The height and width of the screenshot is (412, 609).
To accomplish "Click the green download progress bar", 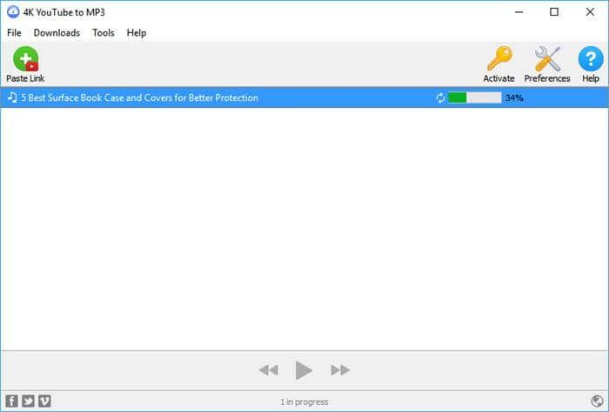I will pos(475,98).
